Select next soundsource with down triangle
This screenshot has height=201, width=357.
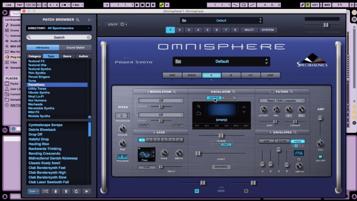244,112
